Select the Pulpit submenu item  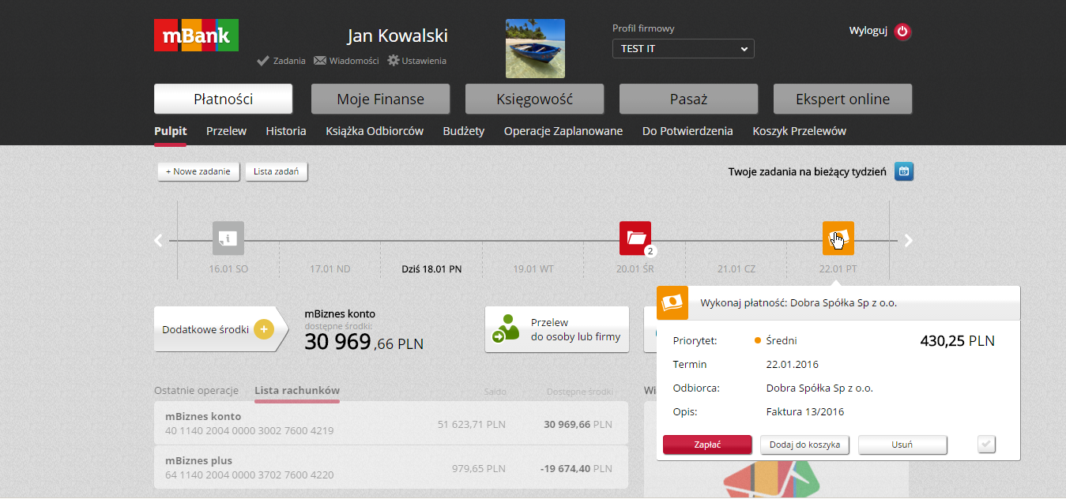[171, 131]
